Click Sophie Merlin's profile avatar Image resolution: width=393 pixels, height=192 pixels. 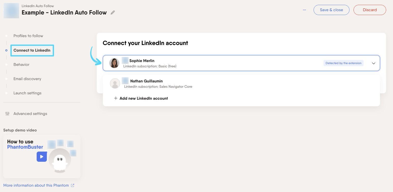tap(114, 63)
